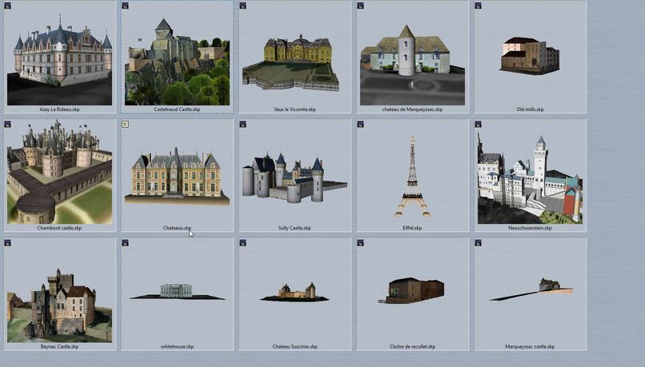This screenshot has height=367, width=645.
Task: Click the file name 'Old mills.skp'
Action: 530,110
